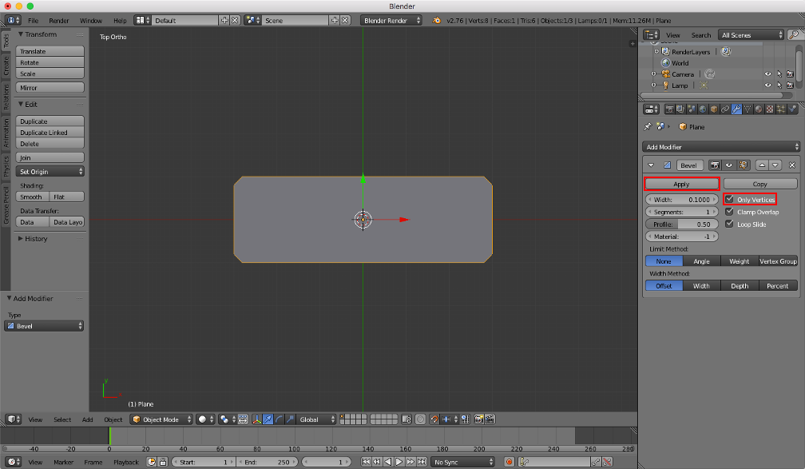Image resolution: width=805 pixels, height=469 pixels.
Task: Click the Apply modifier button
Action: (x=682, y=184)
